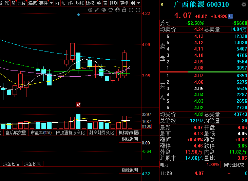Enable the 连板 indicator
Viewport: 248px width, 181px height.
point(33,3)
